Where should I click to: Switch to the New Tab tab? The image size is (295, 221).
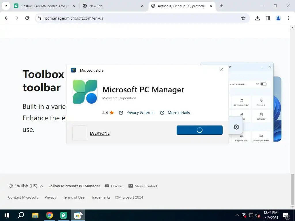pos(113,6)
